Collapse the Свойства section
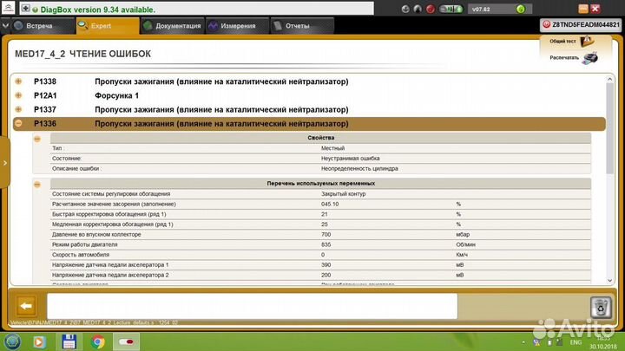The height and width of the screenshot is (351, 625). pos(37,139)
